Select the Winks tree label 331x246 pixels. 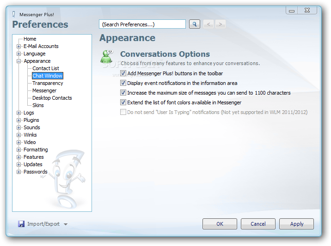30,135
